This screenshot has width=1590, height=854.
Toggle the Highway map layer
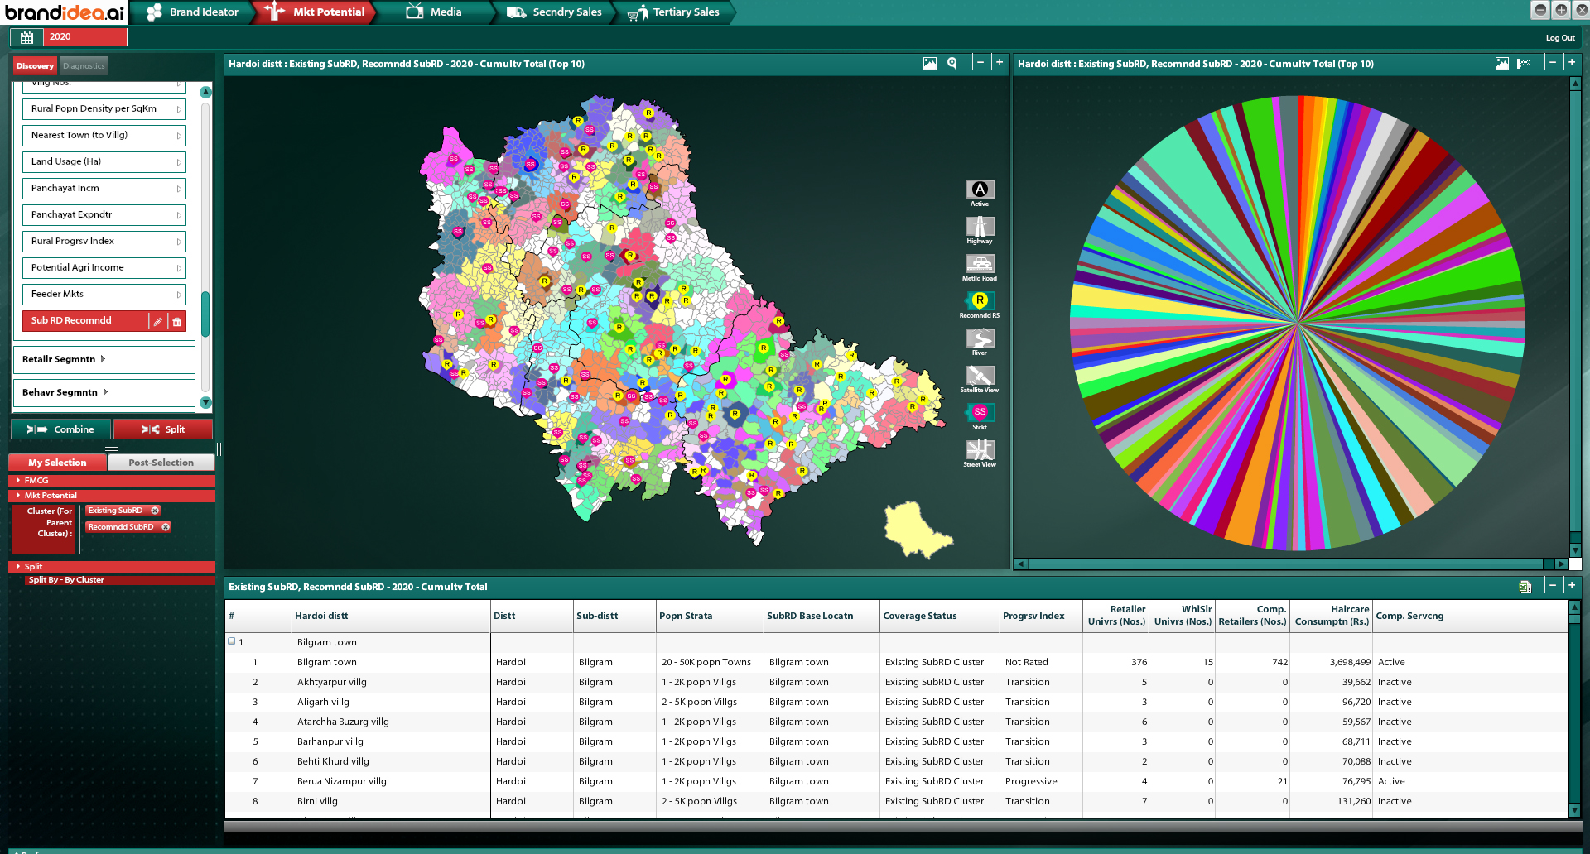coord(979,227)
